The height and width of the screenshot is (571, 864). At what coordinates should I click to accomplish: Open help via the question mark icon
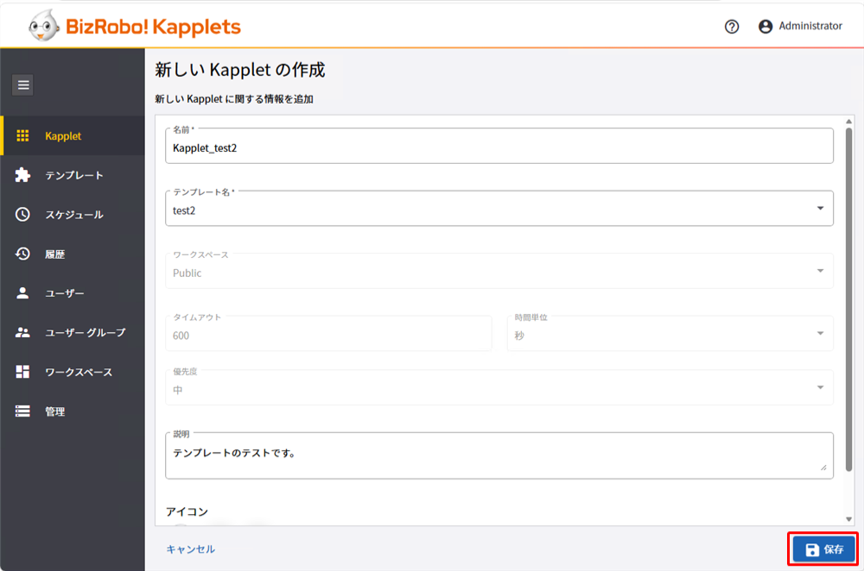pyautogui.click(x=732, y=27)
